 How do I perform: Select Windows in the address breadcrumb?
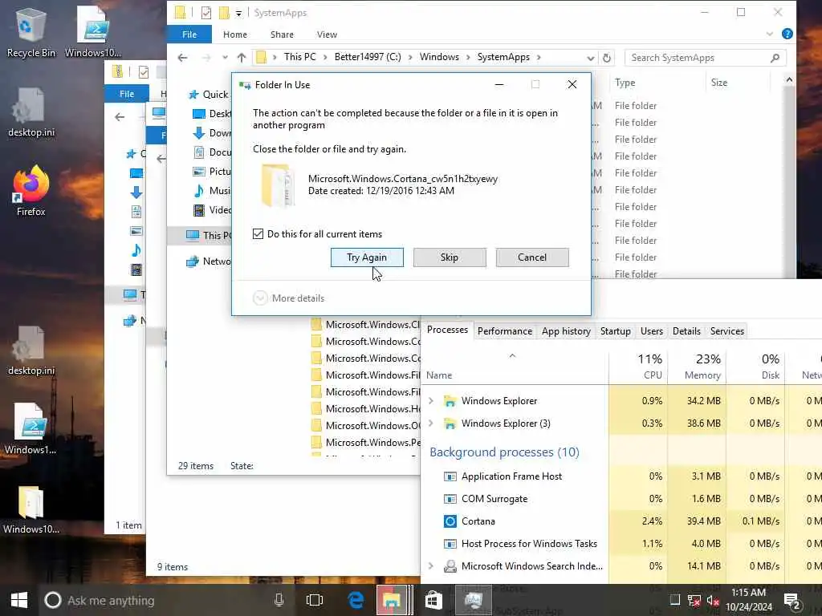pyautogui.click(x=439, y=57)
